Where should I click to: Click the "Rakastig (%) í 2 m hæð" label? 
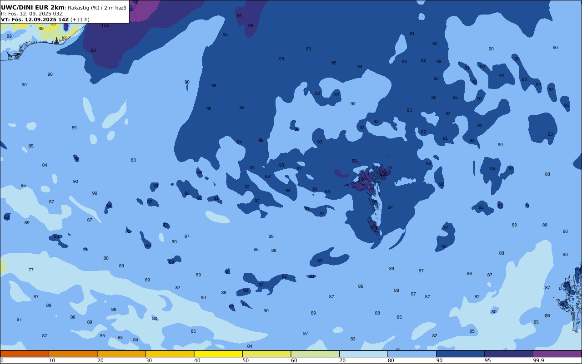click(x=97, y=8)
